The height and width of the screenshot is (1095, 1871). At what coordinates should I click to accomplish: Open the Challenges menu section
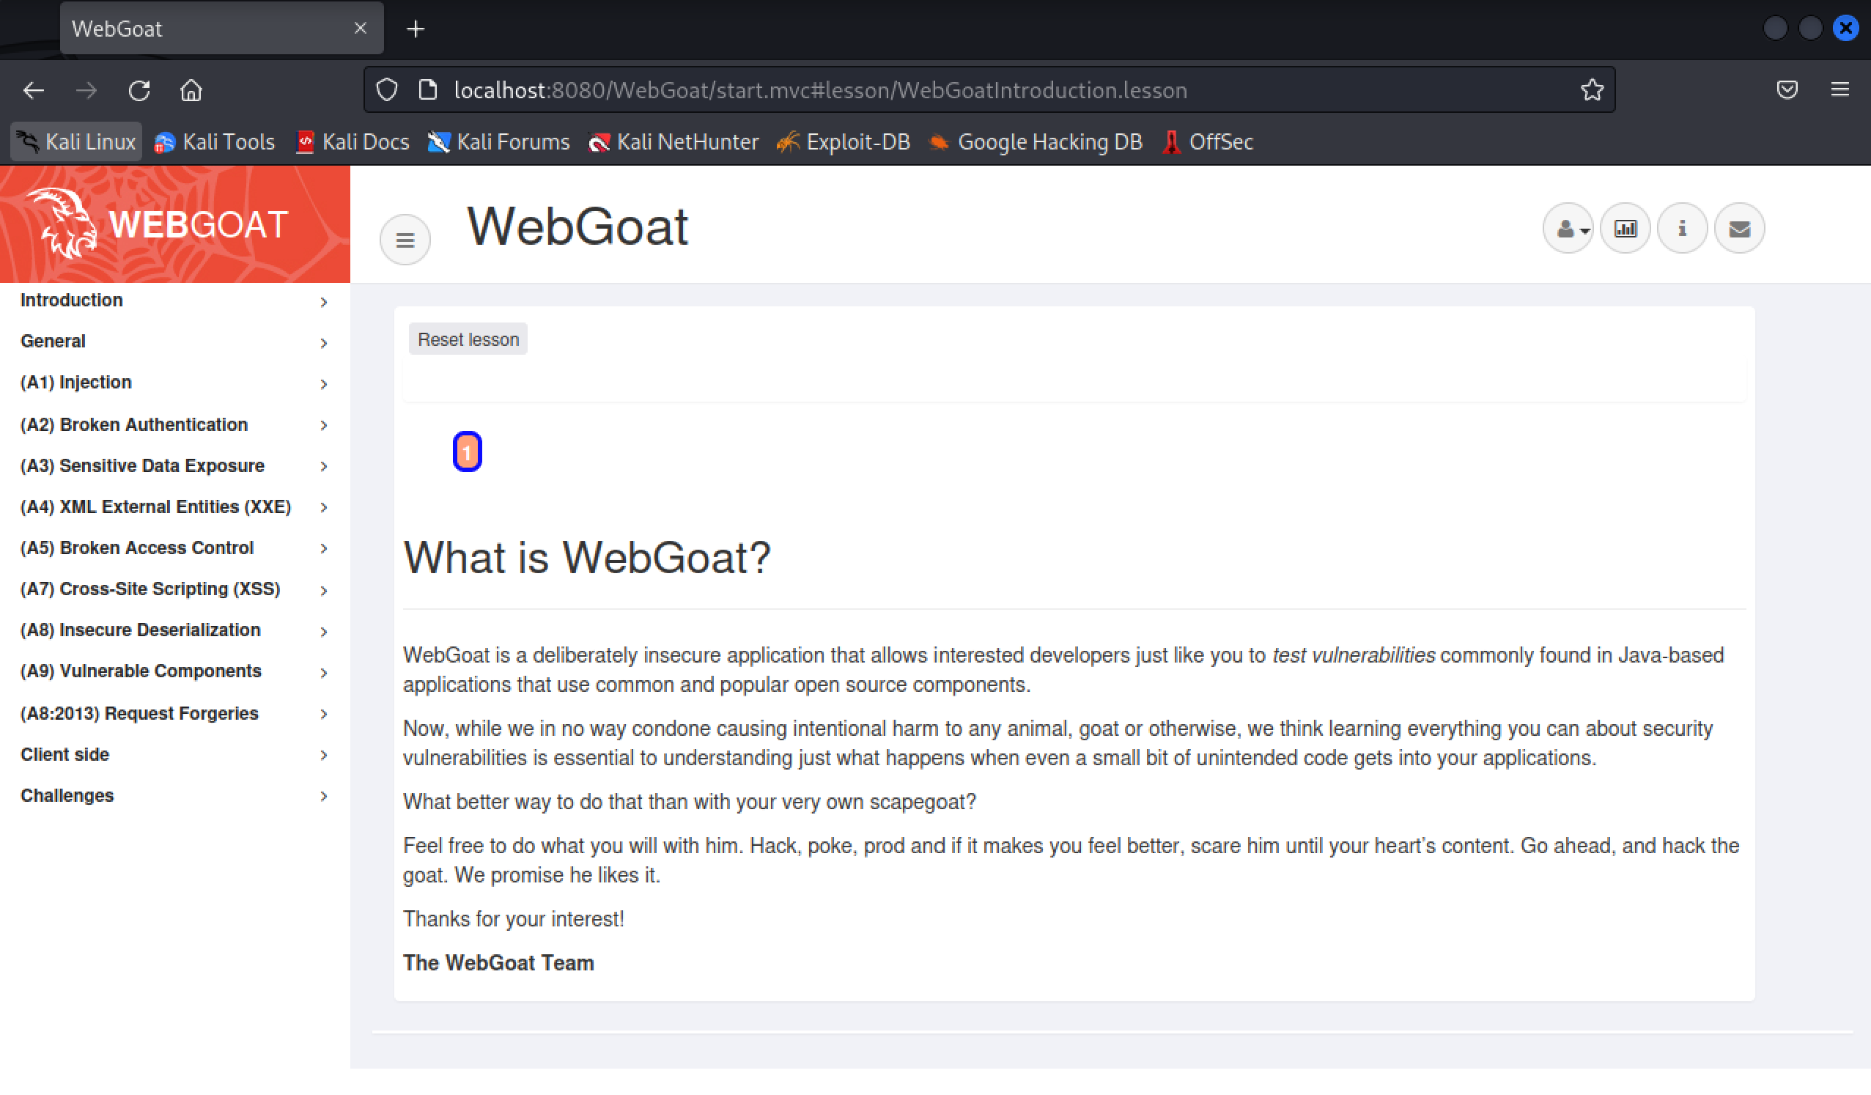point(67,796)
